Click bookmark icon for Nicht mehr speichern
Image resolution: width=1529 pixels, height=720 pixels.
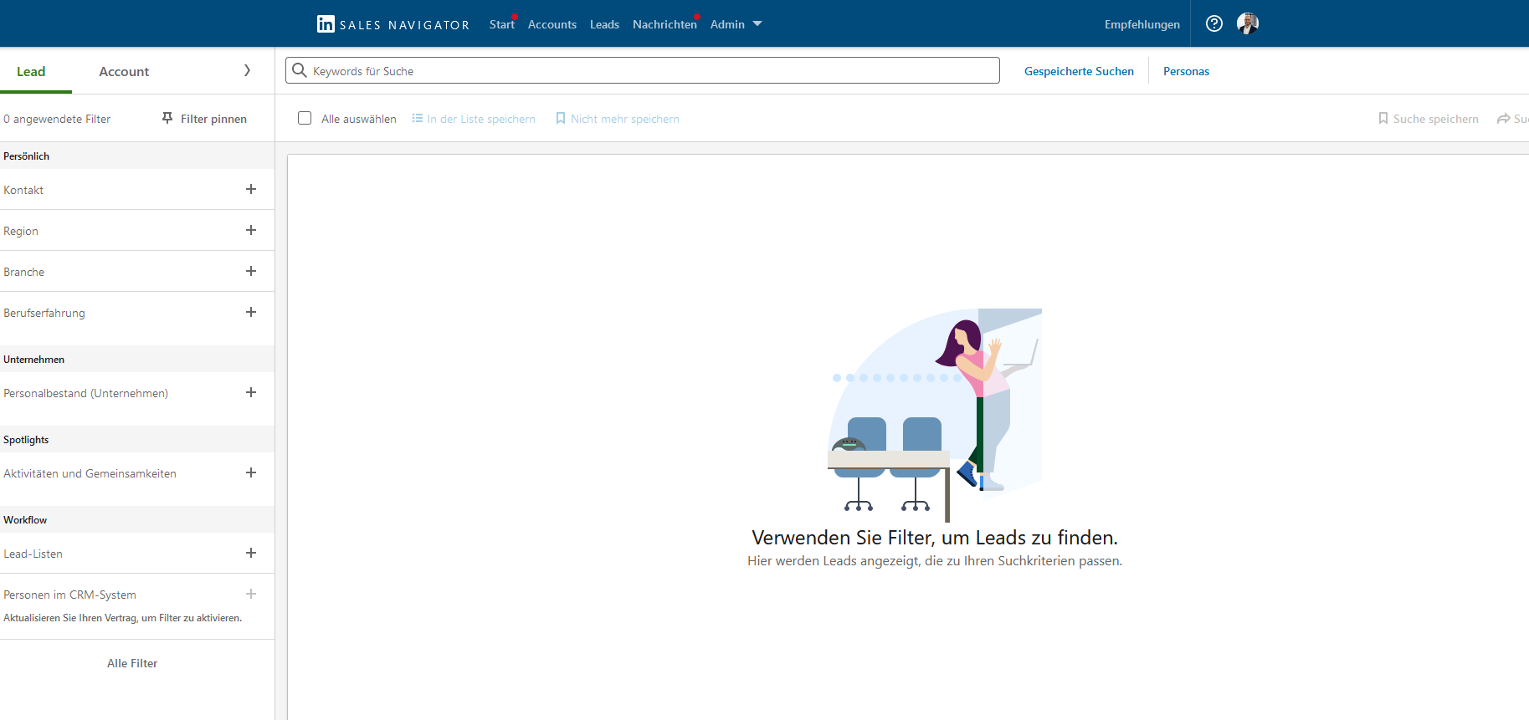(561, 119)
